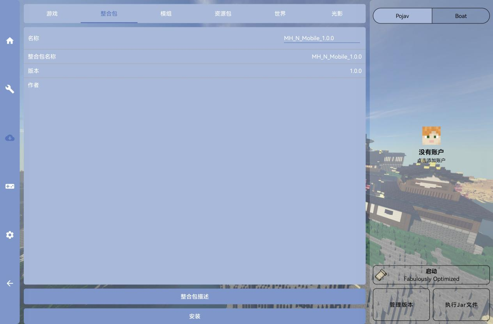Go to the home icon in sidebar
The height and width of the screenshot is (324, 493).
(x=10, y=41)
